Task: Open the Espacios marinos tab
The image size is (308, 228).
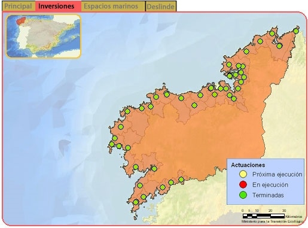Action: point(113,6)
